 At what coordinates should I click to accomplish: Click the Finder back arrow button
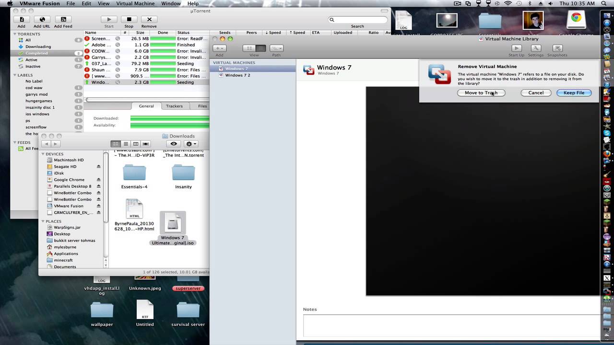(x=46, y=144)
